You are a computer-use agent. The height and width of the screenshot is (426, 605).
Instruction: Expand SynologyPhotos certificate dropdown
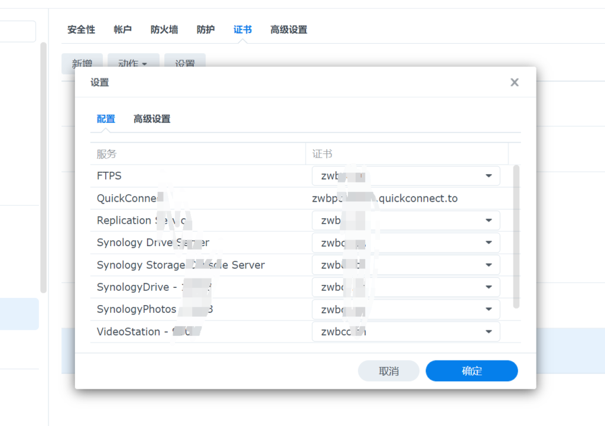(x=488, y=309)
